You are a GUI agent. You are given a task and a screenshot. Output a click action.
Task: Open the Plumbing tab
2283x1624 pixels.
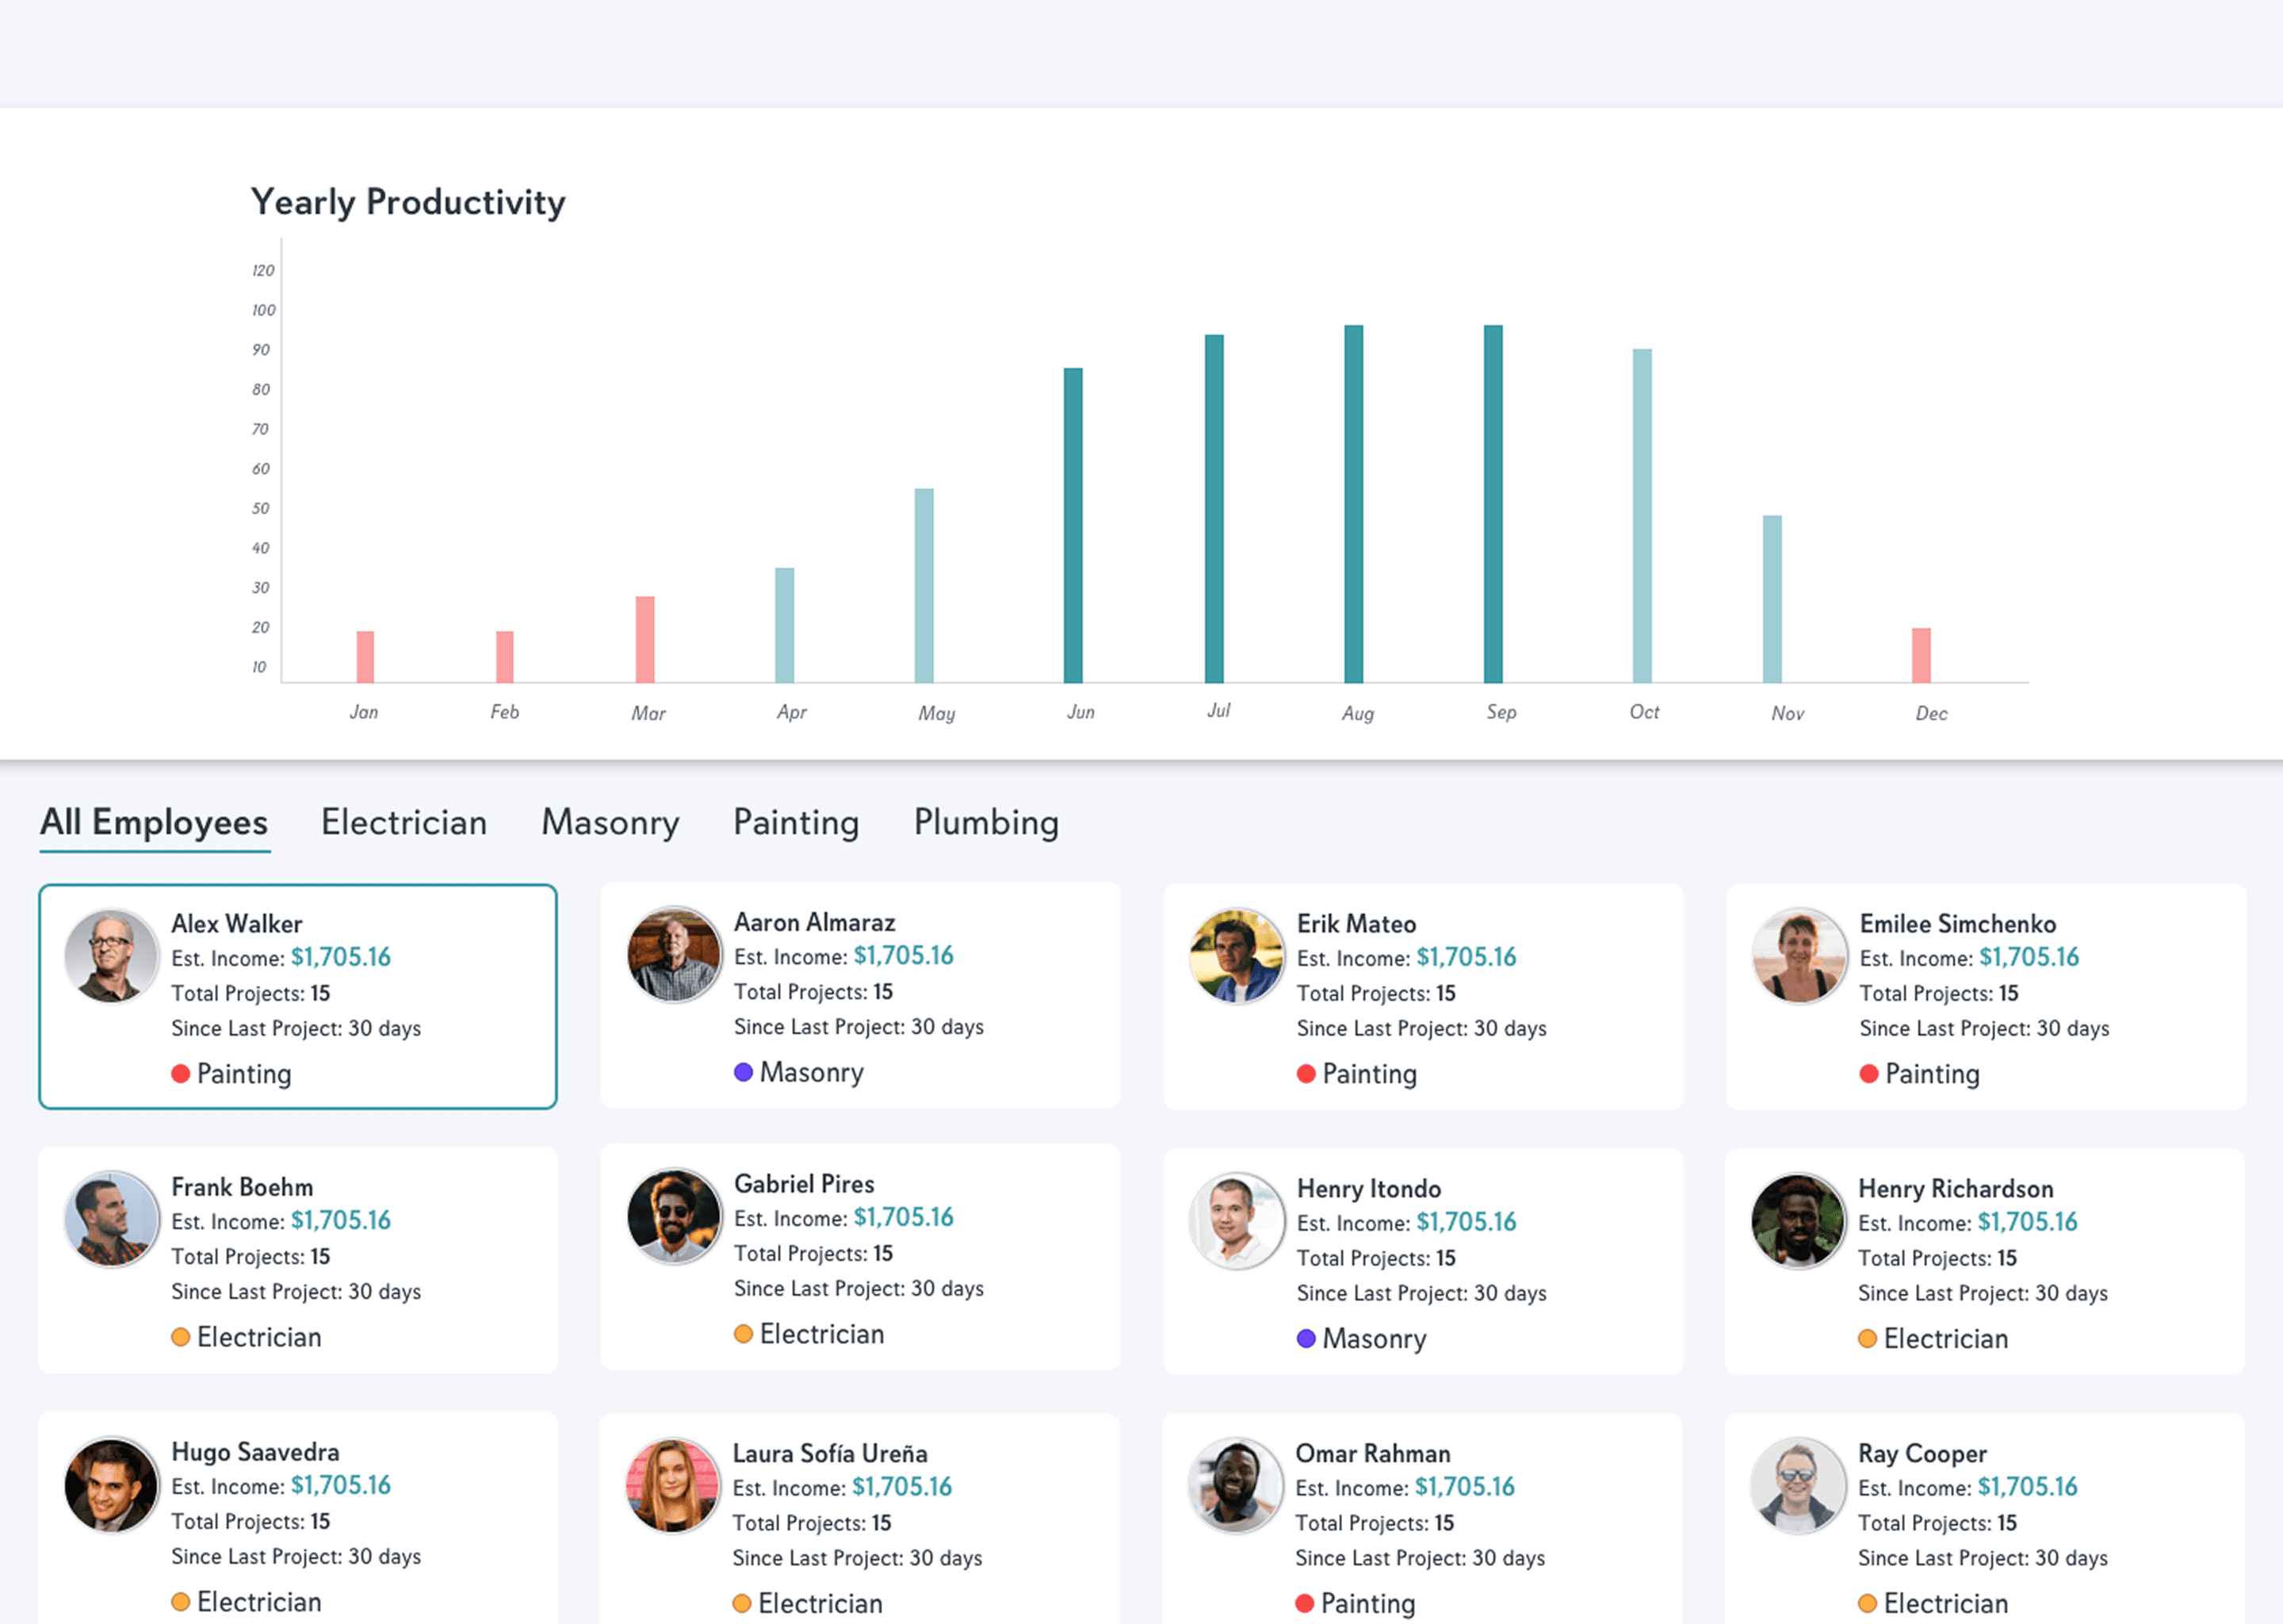985,822
